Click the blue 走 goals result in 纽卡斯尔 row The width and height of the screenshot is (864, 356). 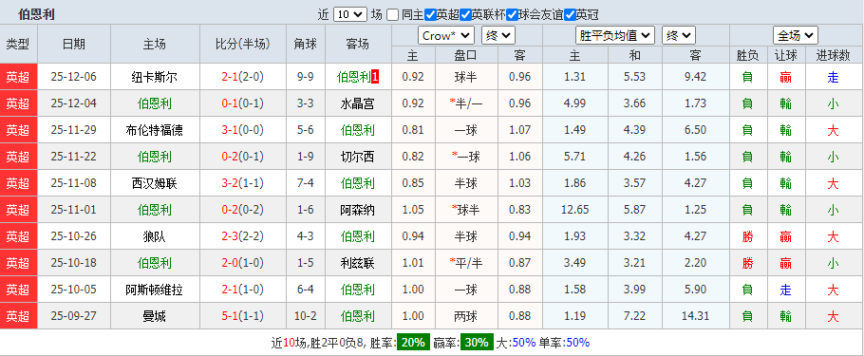tap(833, 77)
